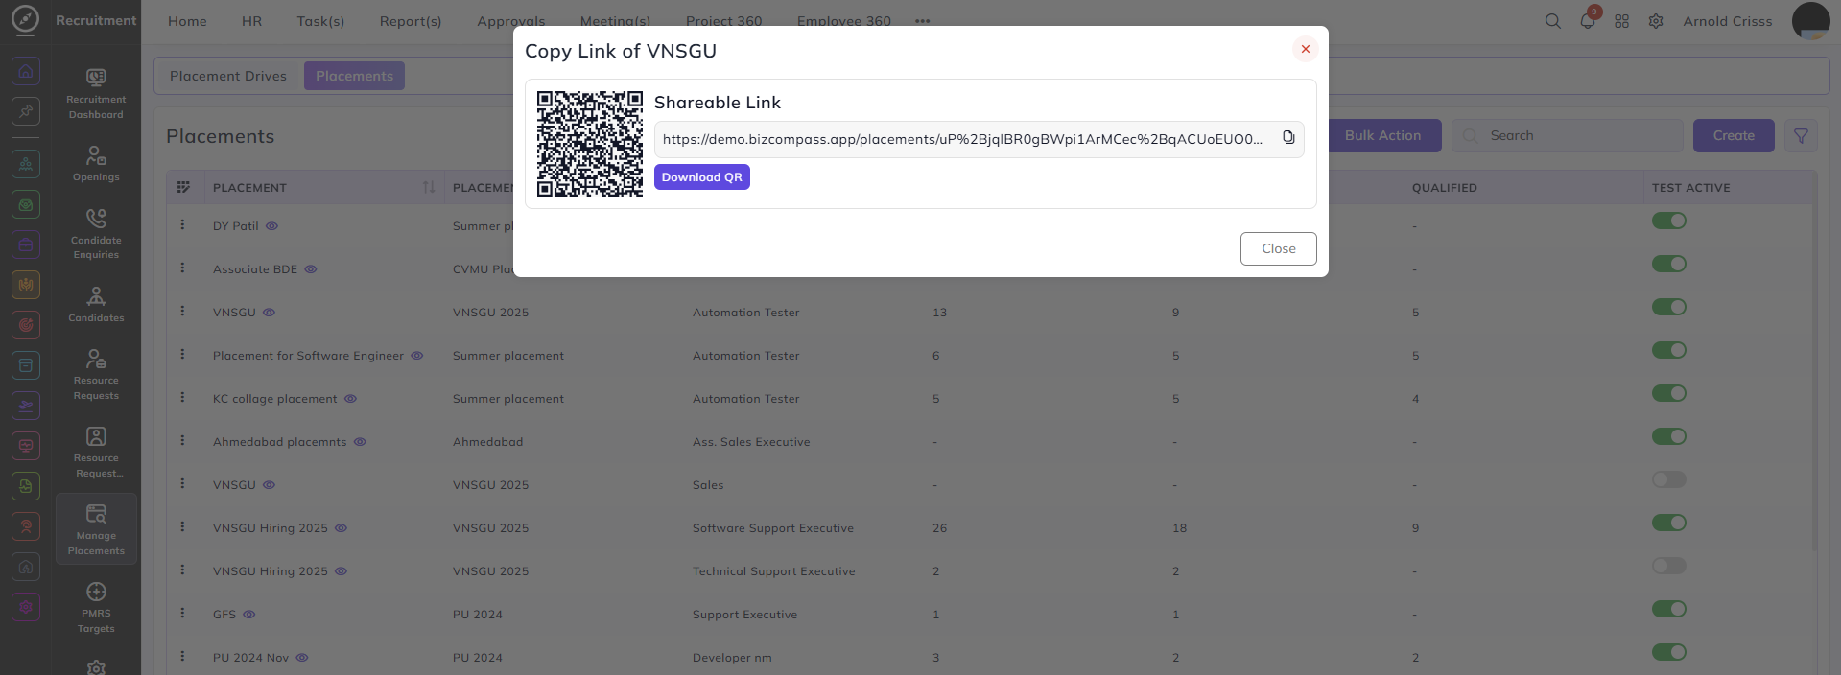Open the PU 2024 Nov placement link

[x=250, y=658]
